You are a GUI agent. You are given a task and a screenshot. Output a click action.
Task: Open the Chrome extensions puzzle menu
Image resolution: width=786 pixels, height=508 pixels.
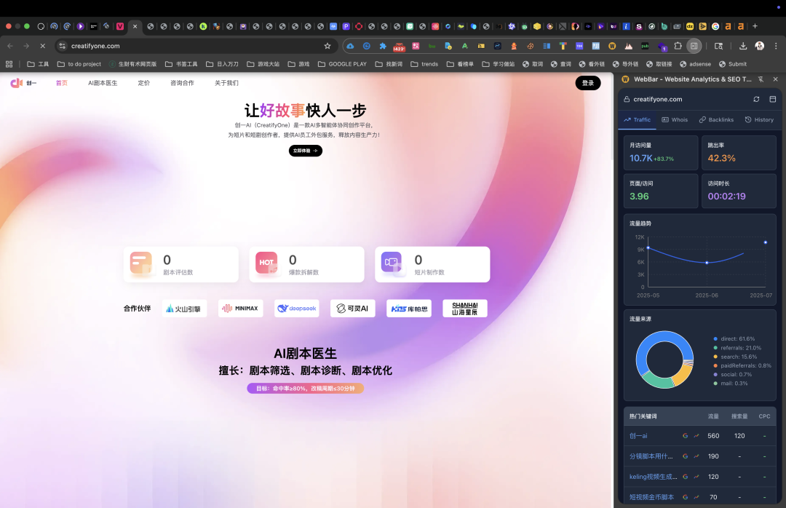coord(678,46)
